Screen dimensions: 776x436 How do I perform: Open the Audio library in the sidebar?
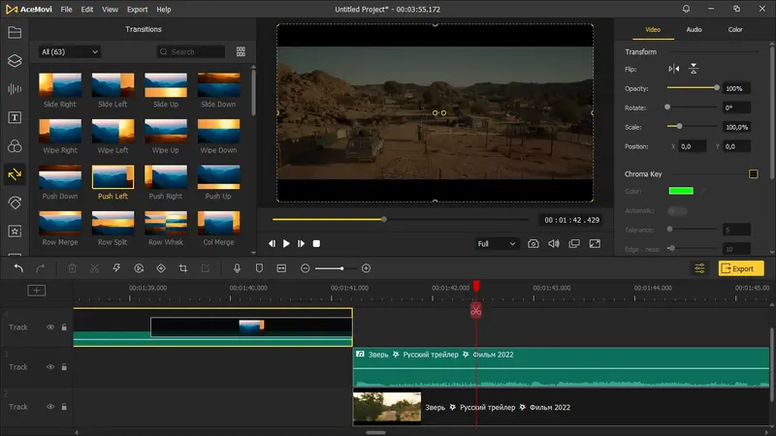(x=15, y=89)
